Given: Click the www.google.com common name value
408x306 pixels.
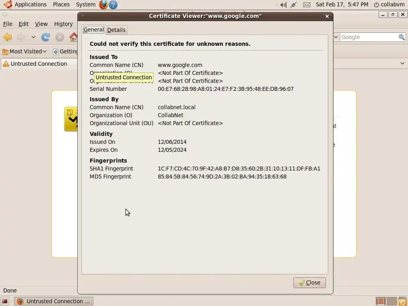Looking at the screenshot, I should coord(180,65).
